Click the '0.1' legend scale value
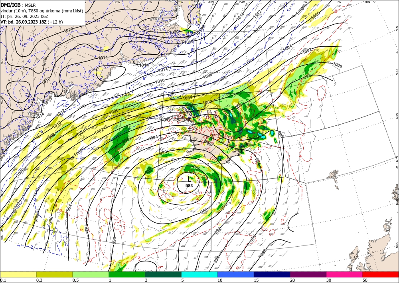Image resolution: width=399 pixels, height=283 pixels. point(3,280)
